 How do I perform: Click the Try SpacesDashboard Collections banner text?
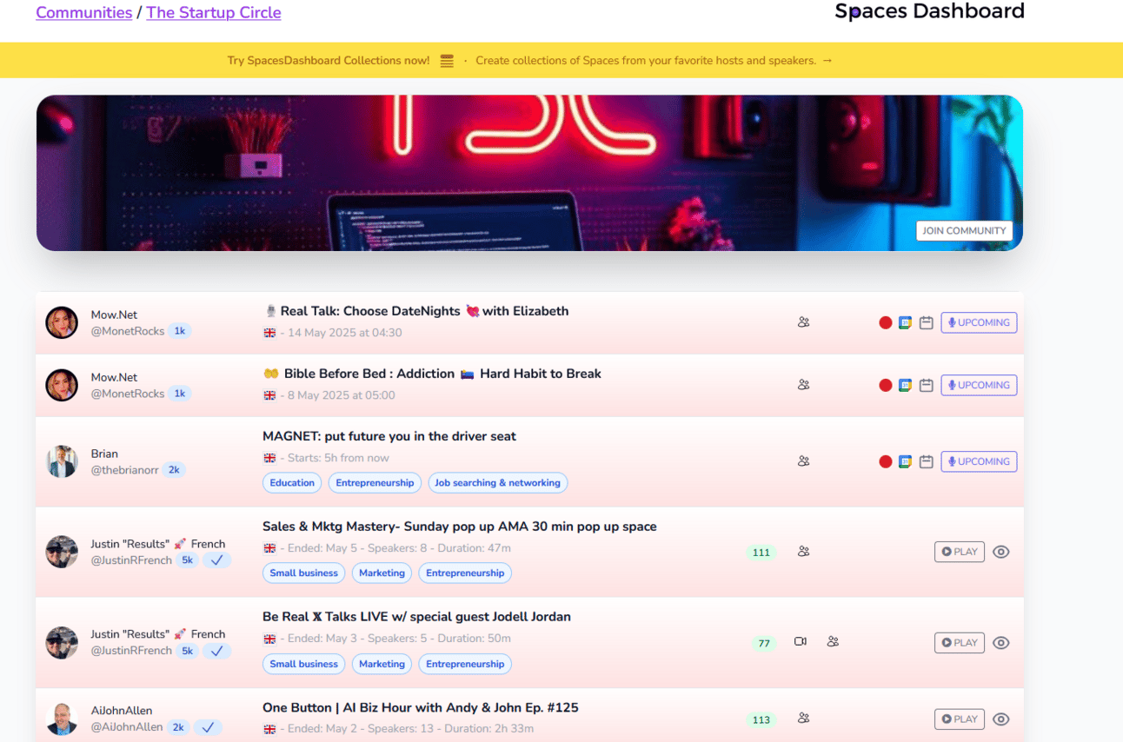pos(329,61)
